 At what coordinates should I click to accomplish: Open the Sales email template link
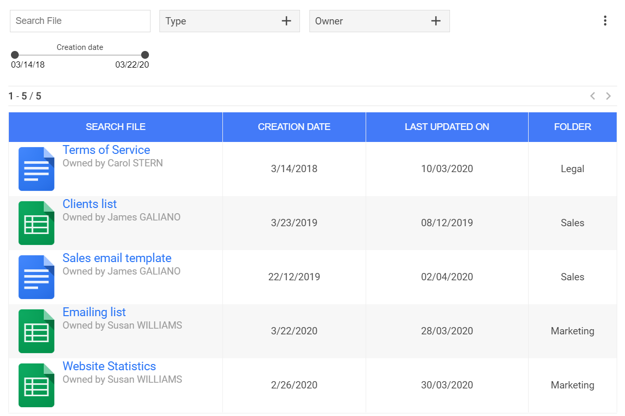117,258
